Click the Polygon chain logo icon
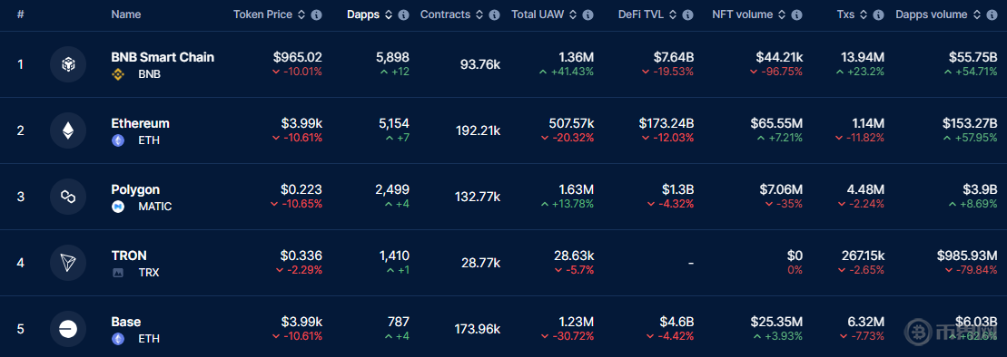The height and width of the screenshot is (357, 1007). coord(68,197)
